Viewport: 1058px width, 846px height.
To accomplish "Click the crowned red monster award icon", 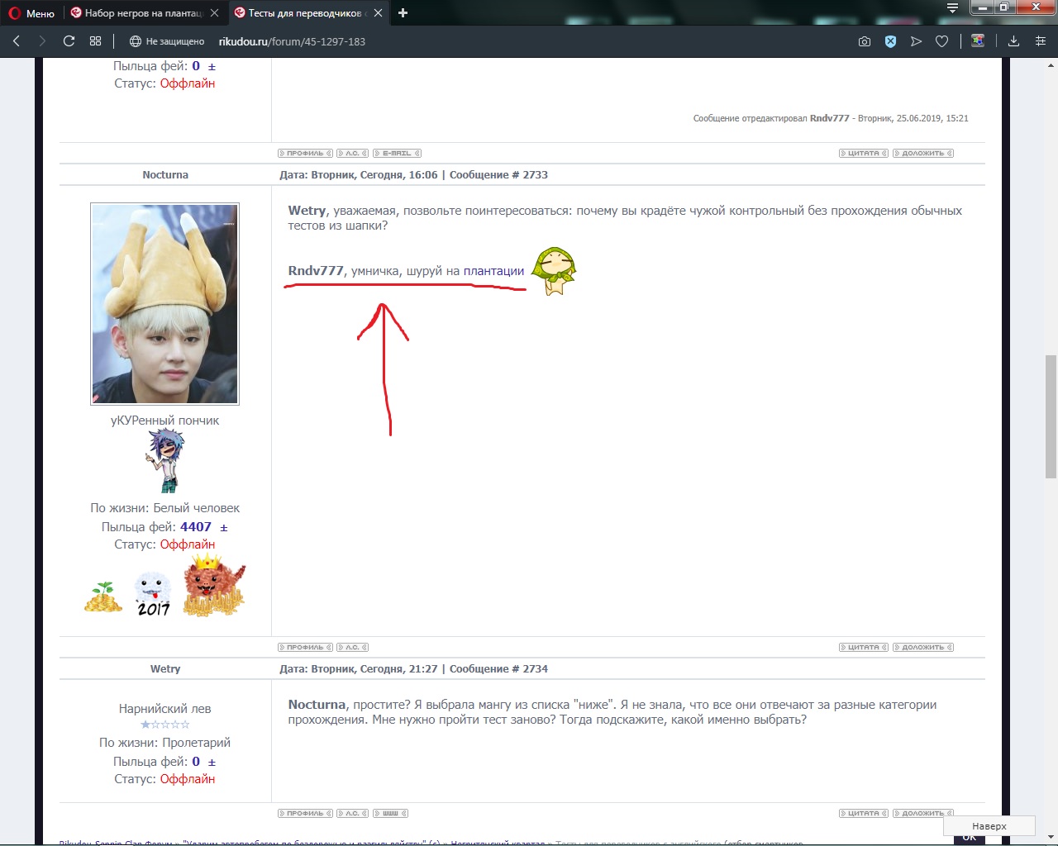I will (214, 585).
